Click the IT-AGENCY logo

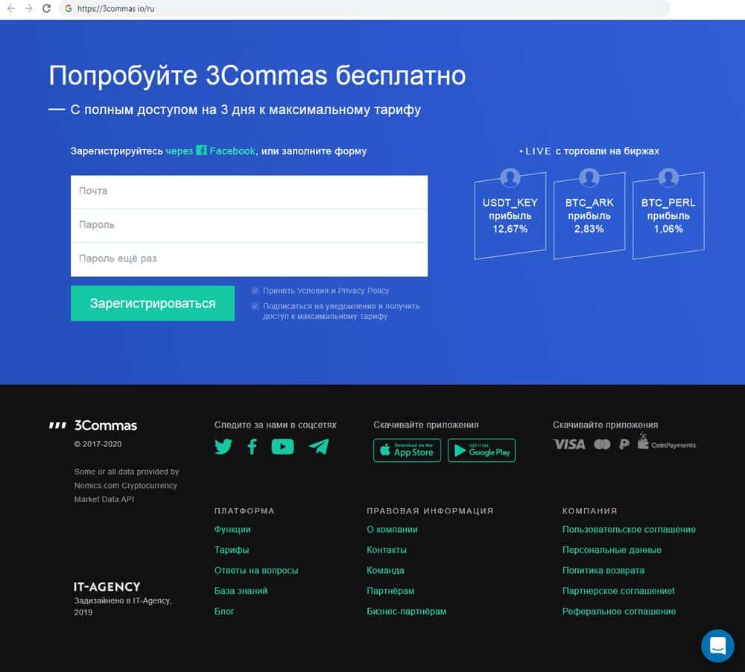(107, 587)
